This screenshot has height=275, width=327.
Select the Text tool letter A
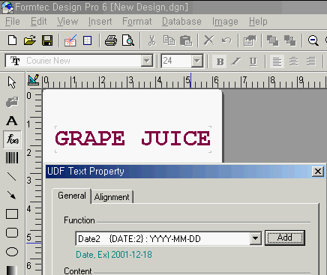pyautogui.click(x=12, y=121)
